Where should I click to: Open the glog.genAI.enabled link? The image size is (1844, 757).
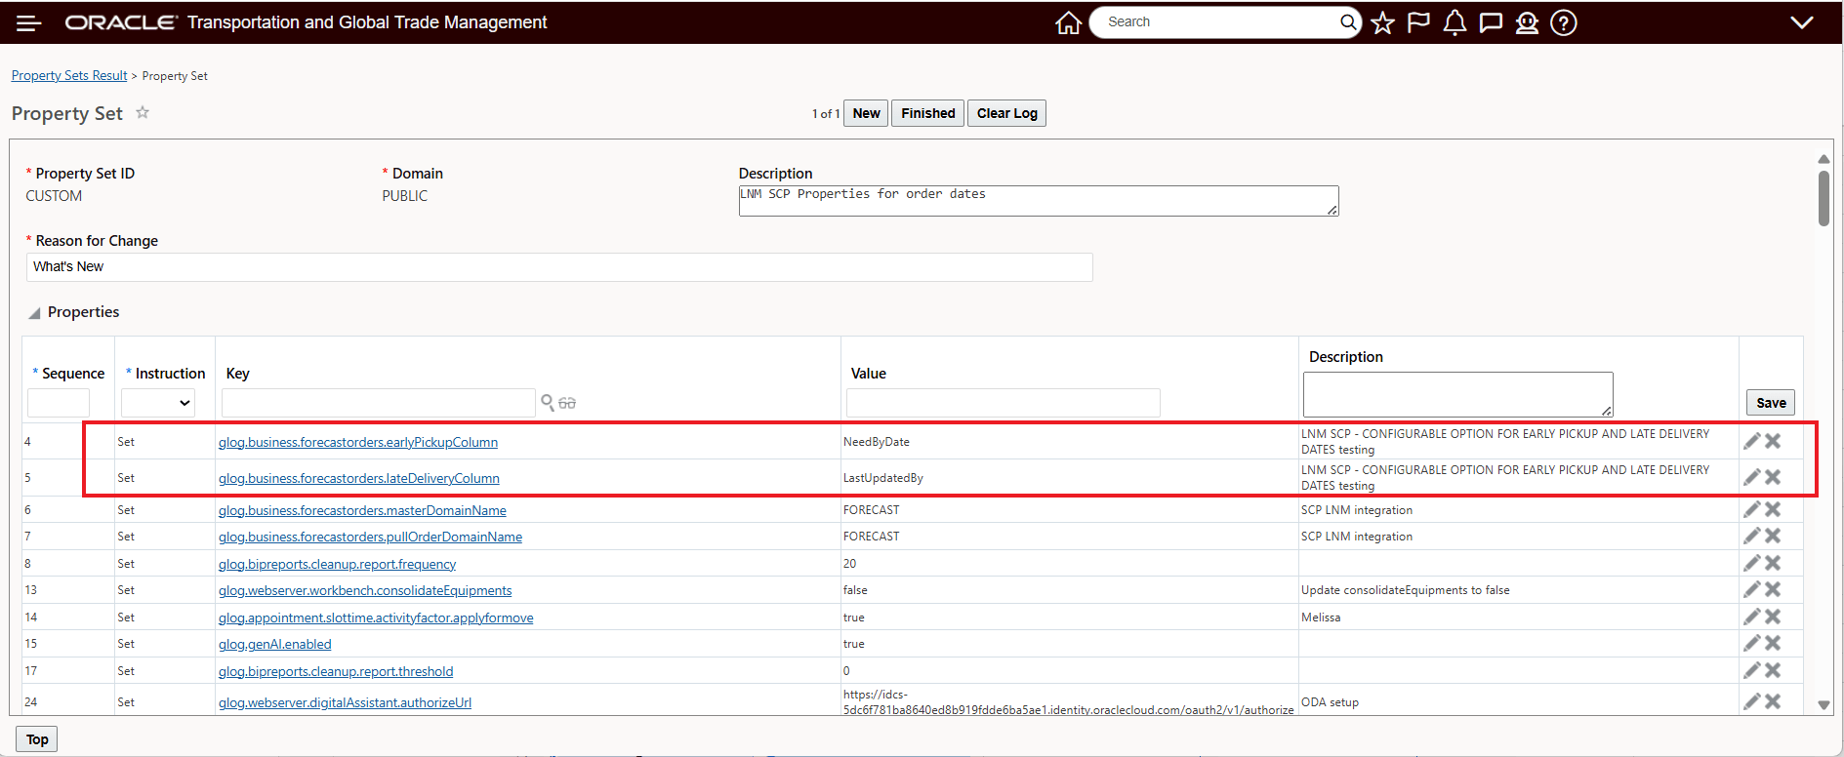point(275,644)
